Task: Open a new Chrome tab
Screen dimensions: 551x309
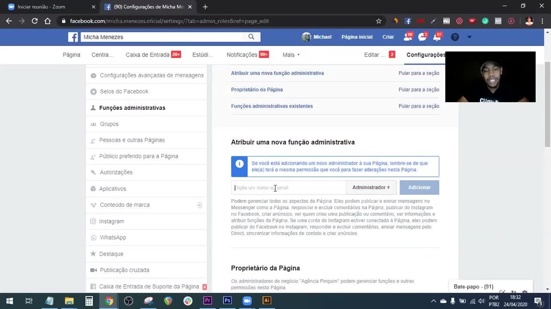Action: point(205,7)
